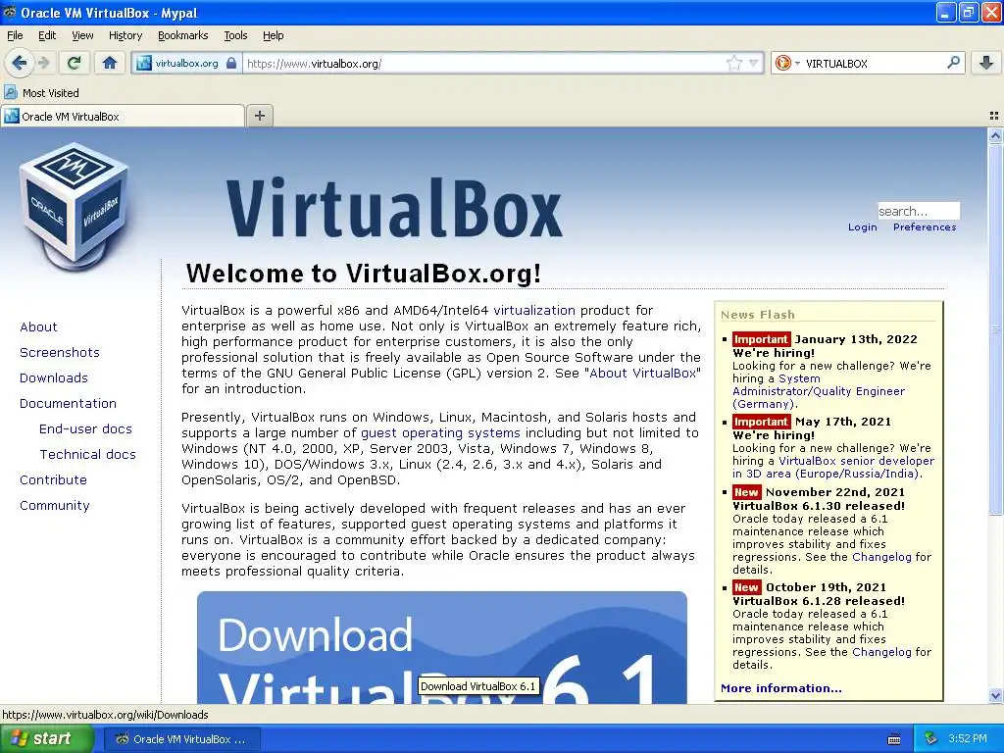
Task: Open the File menu
Action: 15,35
